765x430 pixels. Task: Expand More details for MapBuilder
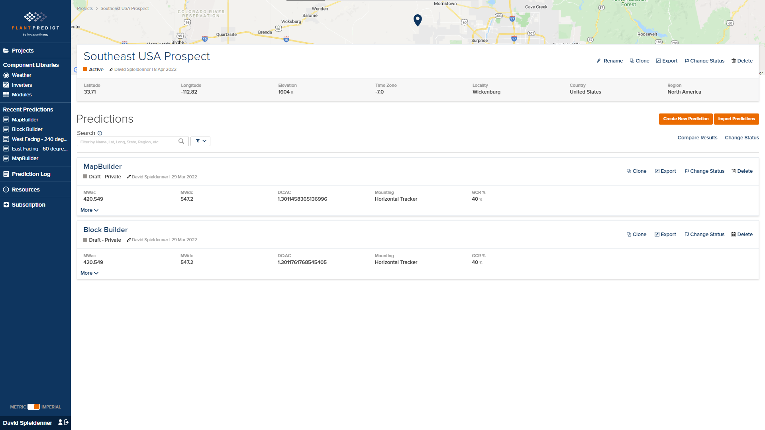pos(89,210)
